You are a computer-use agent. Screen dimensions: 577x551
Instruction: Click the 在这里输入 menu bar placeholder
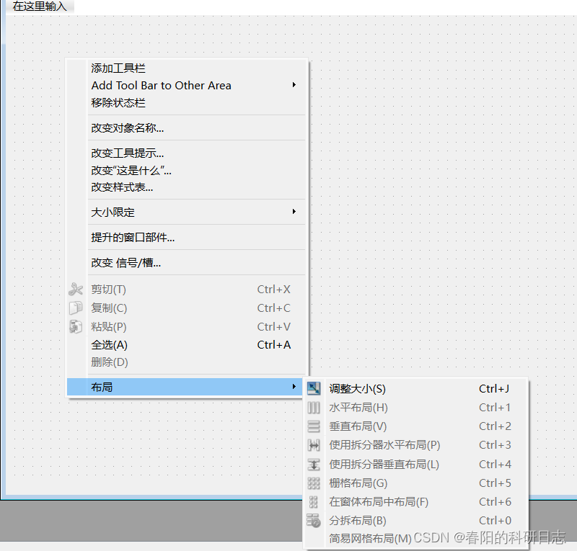coord(40,6)
